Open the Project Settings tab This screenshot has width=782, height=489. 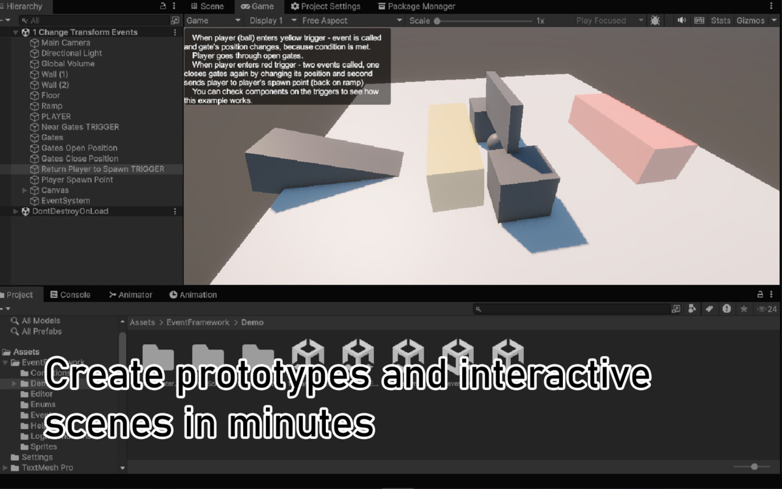(x=325, y=6)
